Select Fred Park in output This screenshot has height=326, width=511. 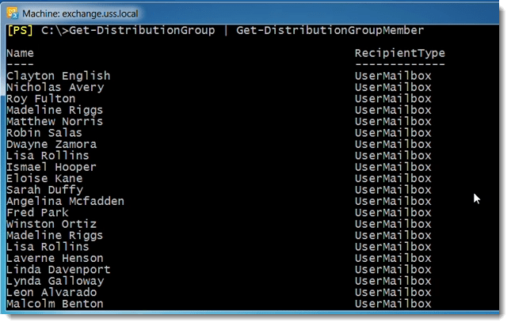(x=37, y=212)
